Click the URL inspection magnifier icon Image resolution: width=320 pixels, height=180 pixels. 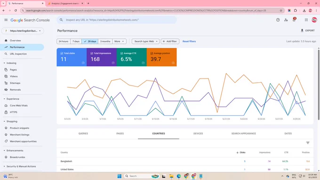click(x=6, y=54)
